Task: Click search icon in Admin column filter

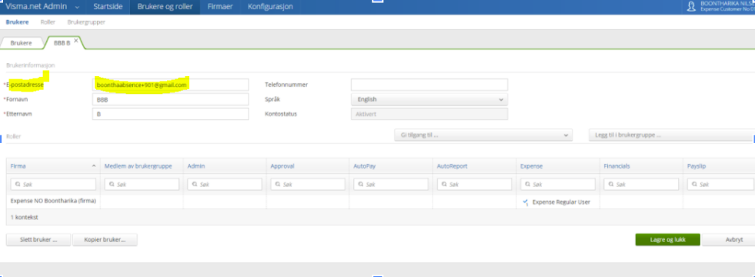Action: (x=194, y=185)
